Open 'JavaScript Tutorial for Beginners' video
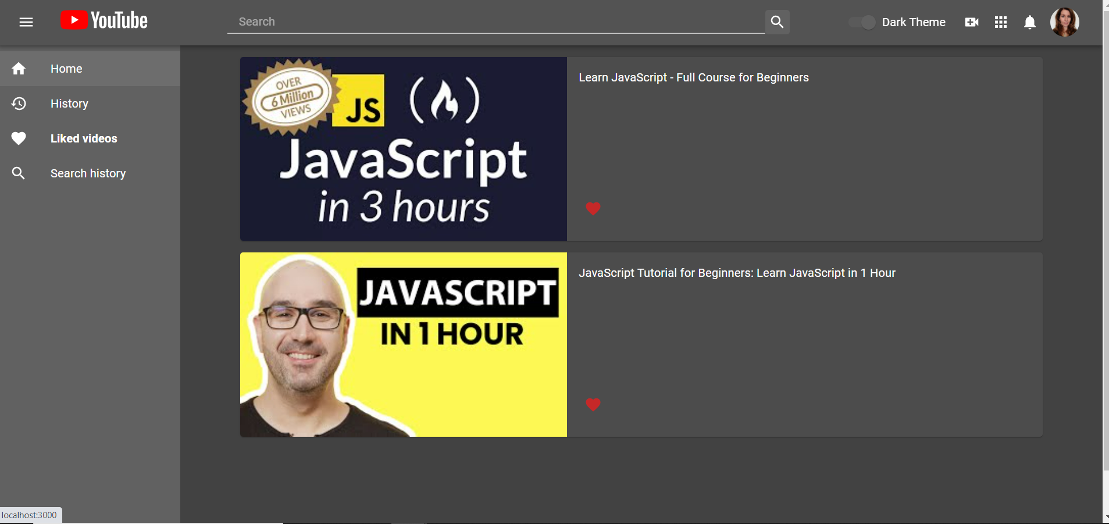The height and width of the screenshot is (524, 1109). point(737,272)
